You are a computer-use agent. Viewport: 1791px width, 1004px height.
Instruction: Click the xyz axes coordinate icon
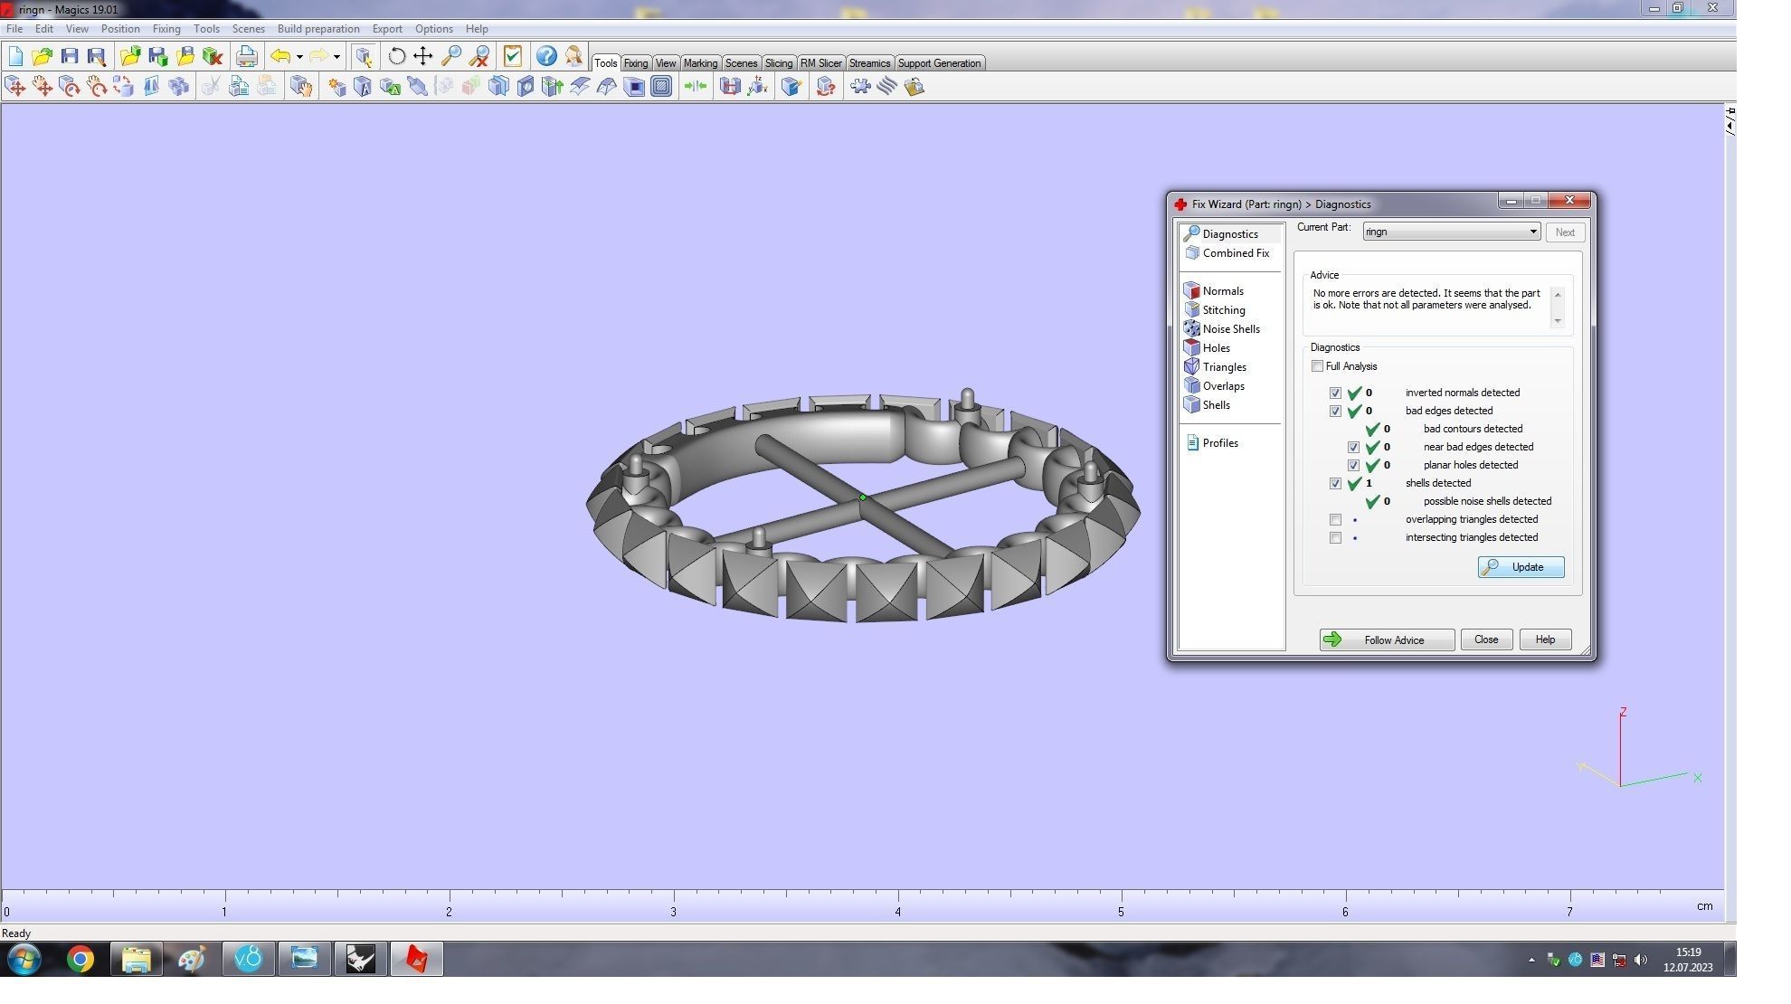point(758,86)
